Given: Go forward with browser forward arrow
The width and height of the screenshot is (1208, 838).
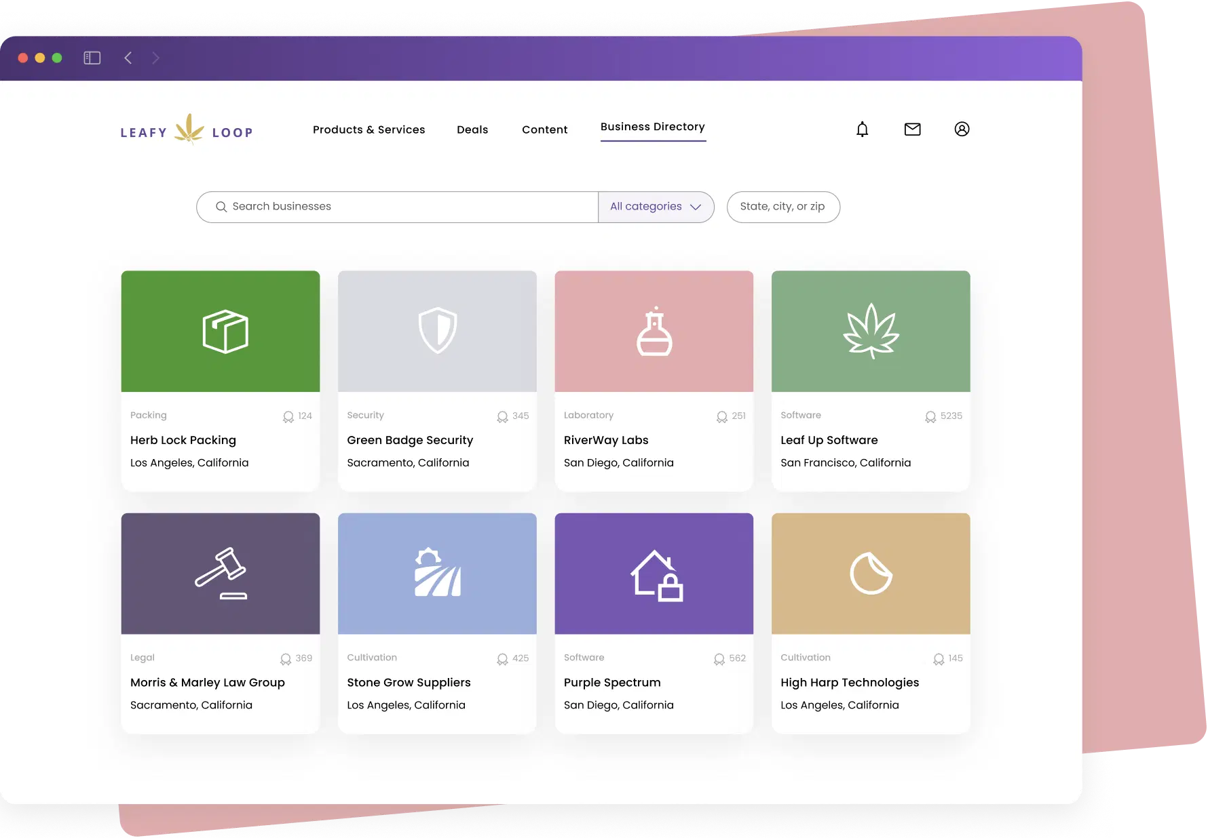Looking at the screenshot, I should coord(155,58).
